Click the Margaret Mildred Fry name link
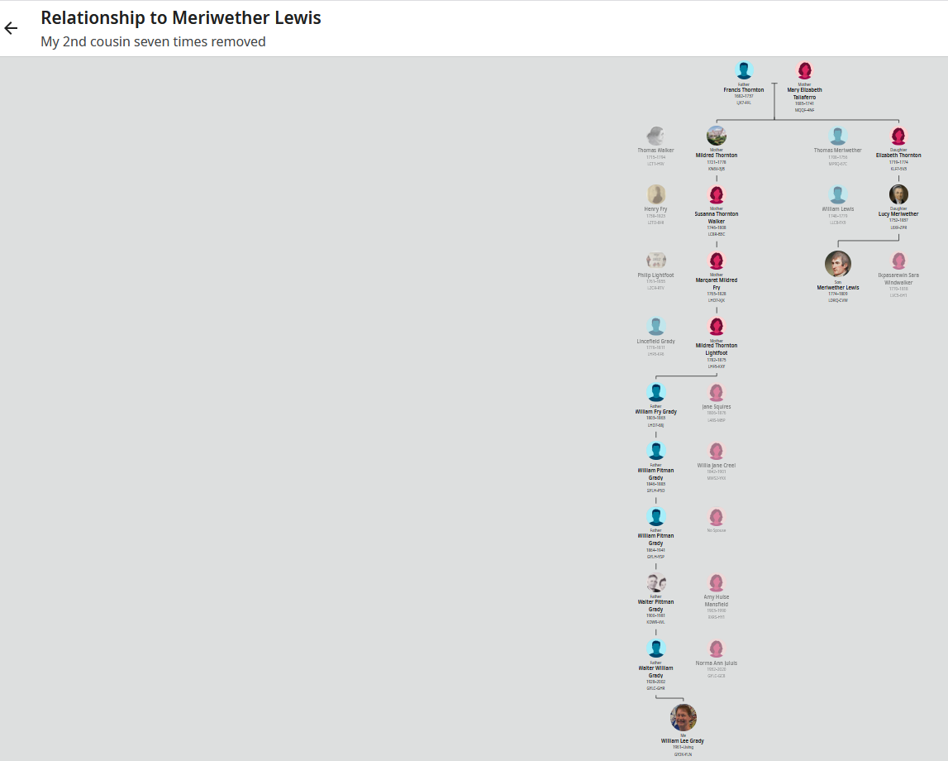The image size is (948, 761). coord(717,284)
